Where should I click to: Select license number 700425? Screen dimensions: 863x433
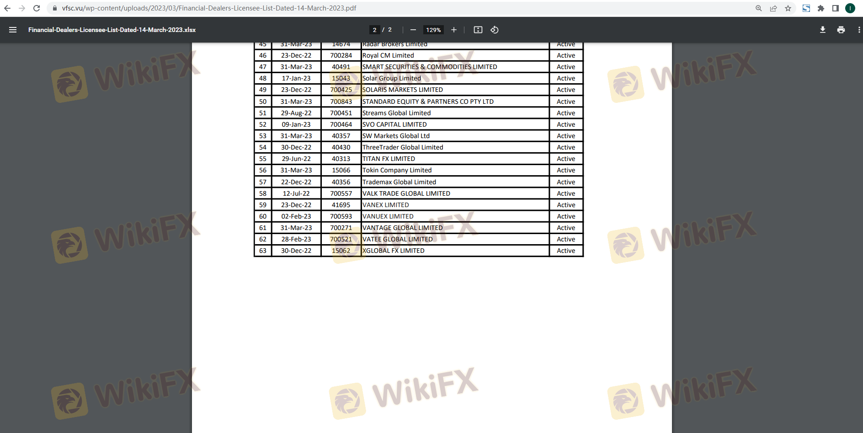[x=341, y=90]
